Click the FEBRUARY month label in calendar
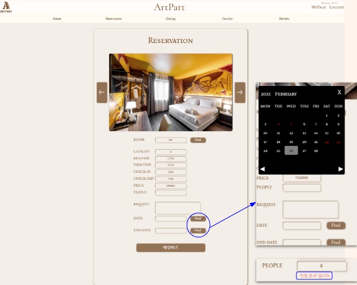 point(286,94)
